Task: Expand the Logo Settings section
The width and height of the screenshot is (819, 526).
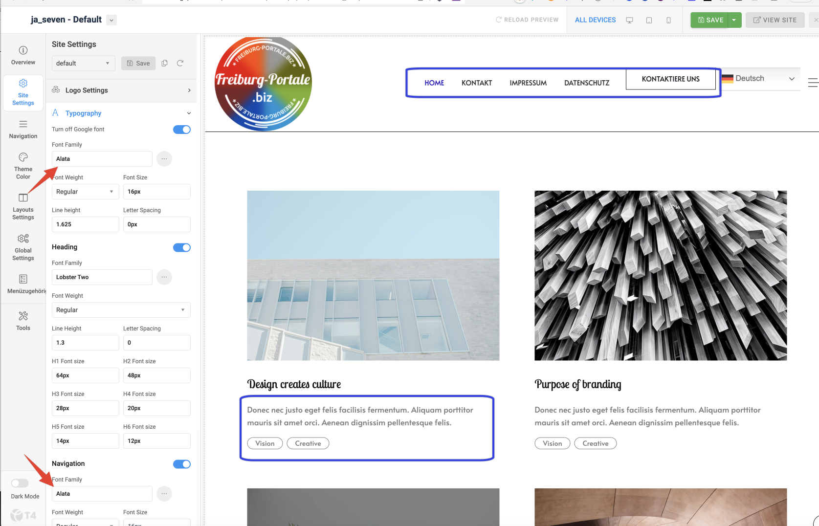Action: (121, 90)
